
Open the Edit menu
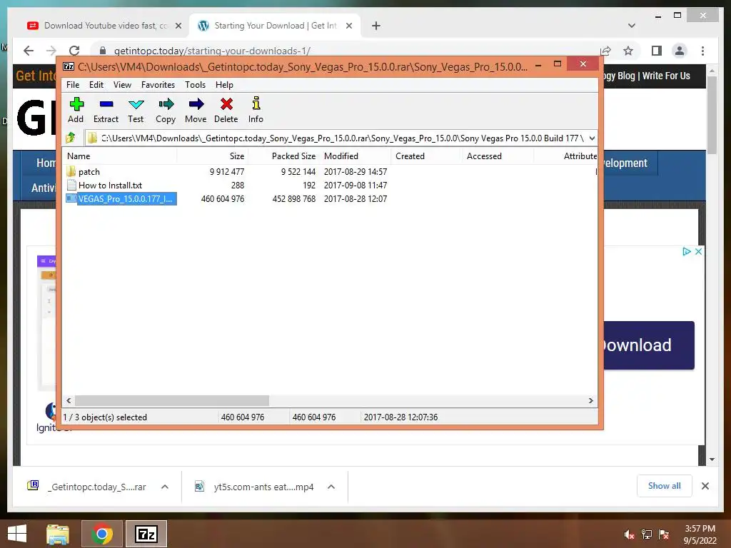[x=96, y=85]
